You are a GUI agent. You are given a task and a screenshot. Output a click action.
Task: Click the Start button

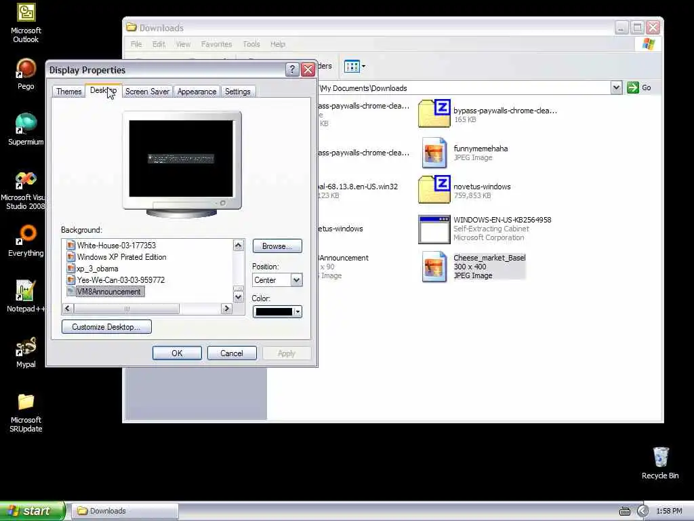point(33,511)
